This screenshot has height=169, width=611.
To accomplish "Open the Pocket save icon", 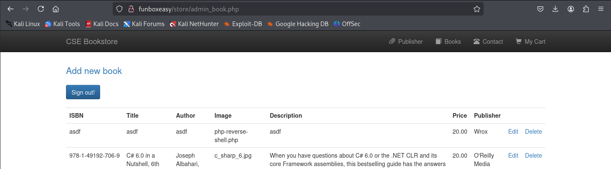I will click(540, 9).
